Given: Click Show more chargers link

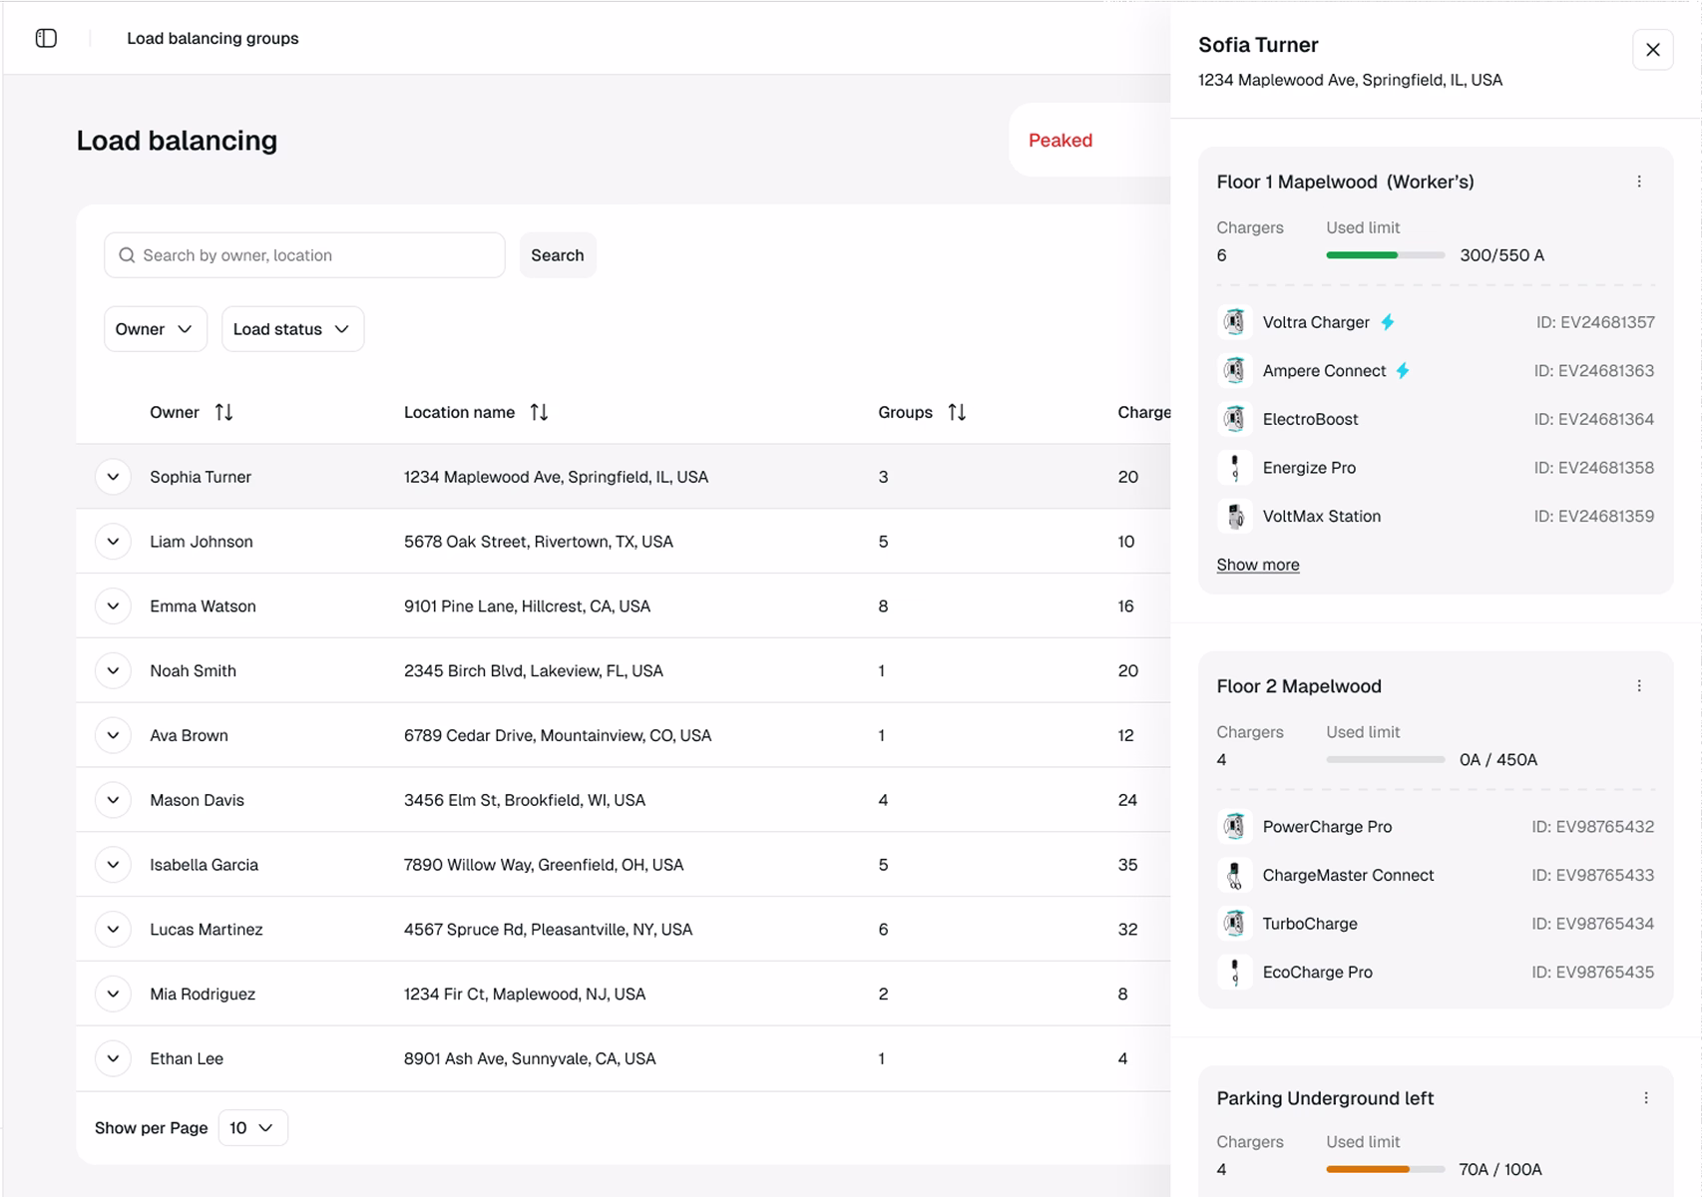Looking at the screenshot, I should [1258, 565].
